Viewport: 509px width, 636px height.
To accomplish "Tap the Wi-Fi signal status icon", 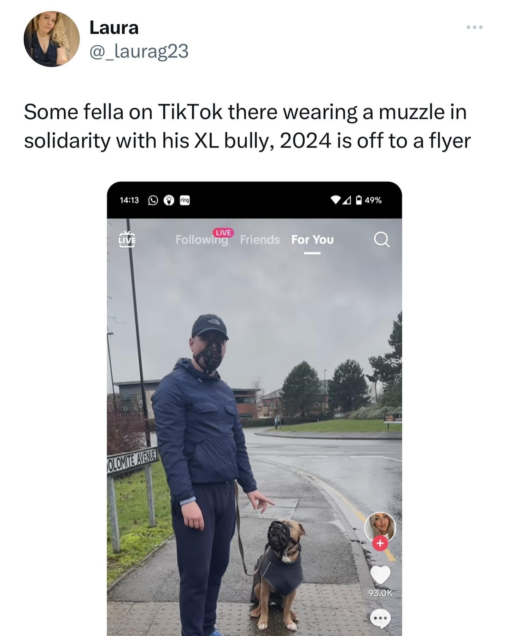I will click(x=335, y=200).
